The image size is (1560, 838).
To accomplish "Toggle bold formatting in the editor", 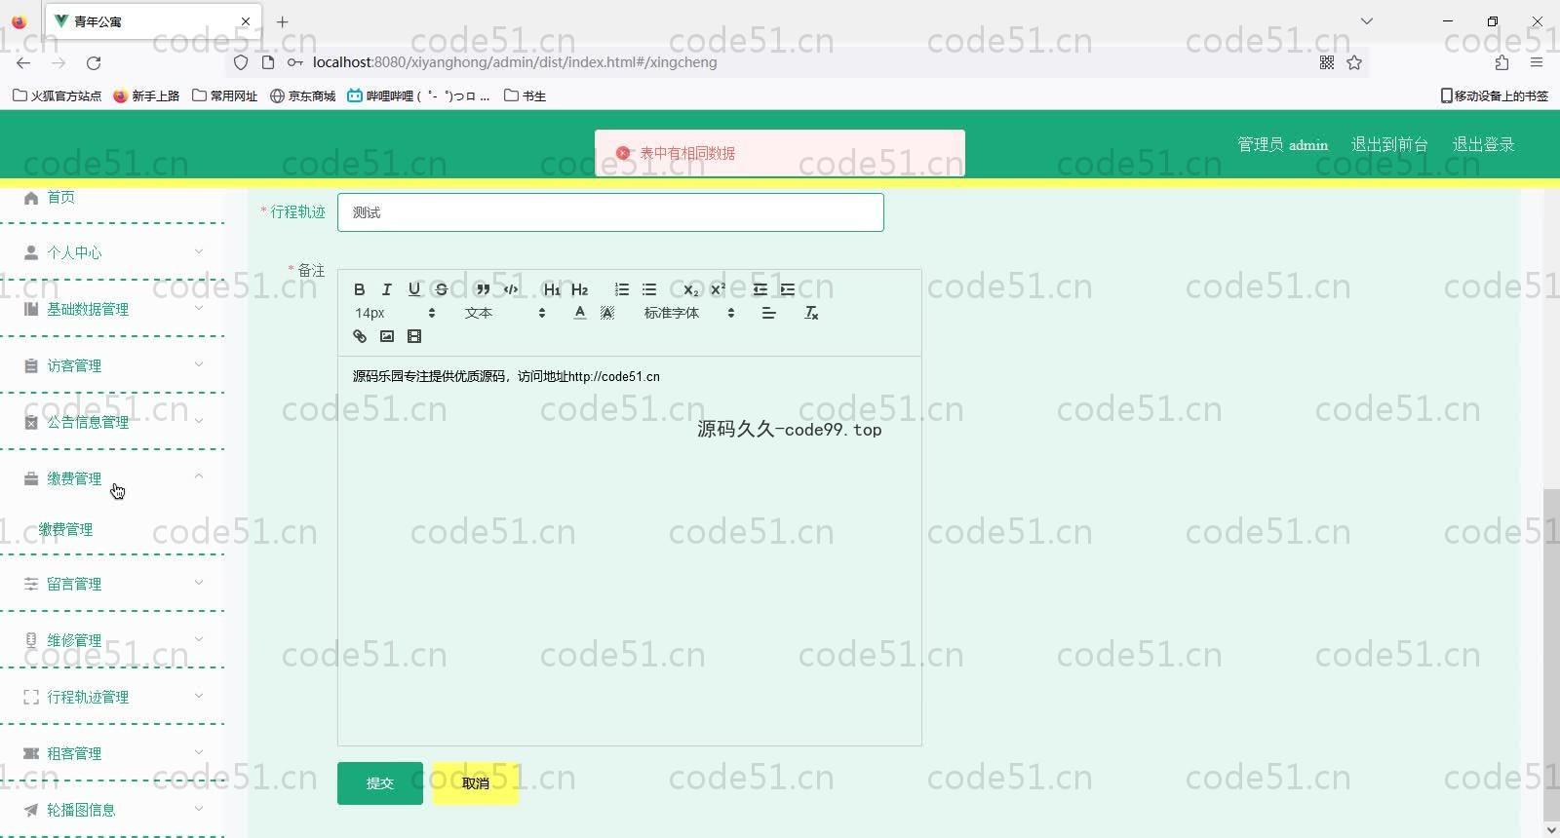I will point(359,289).
